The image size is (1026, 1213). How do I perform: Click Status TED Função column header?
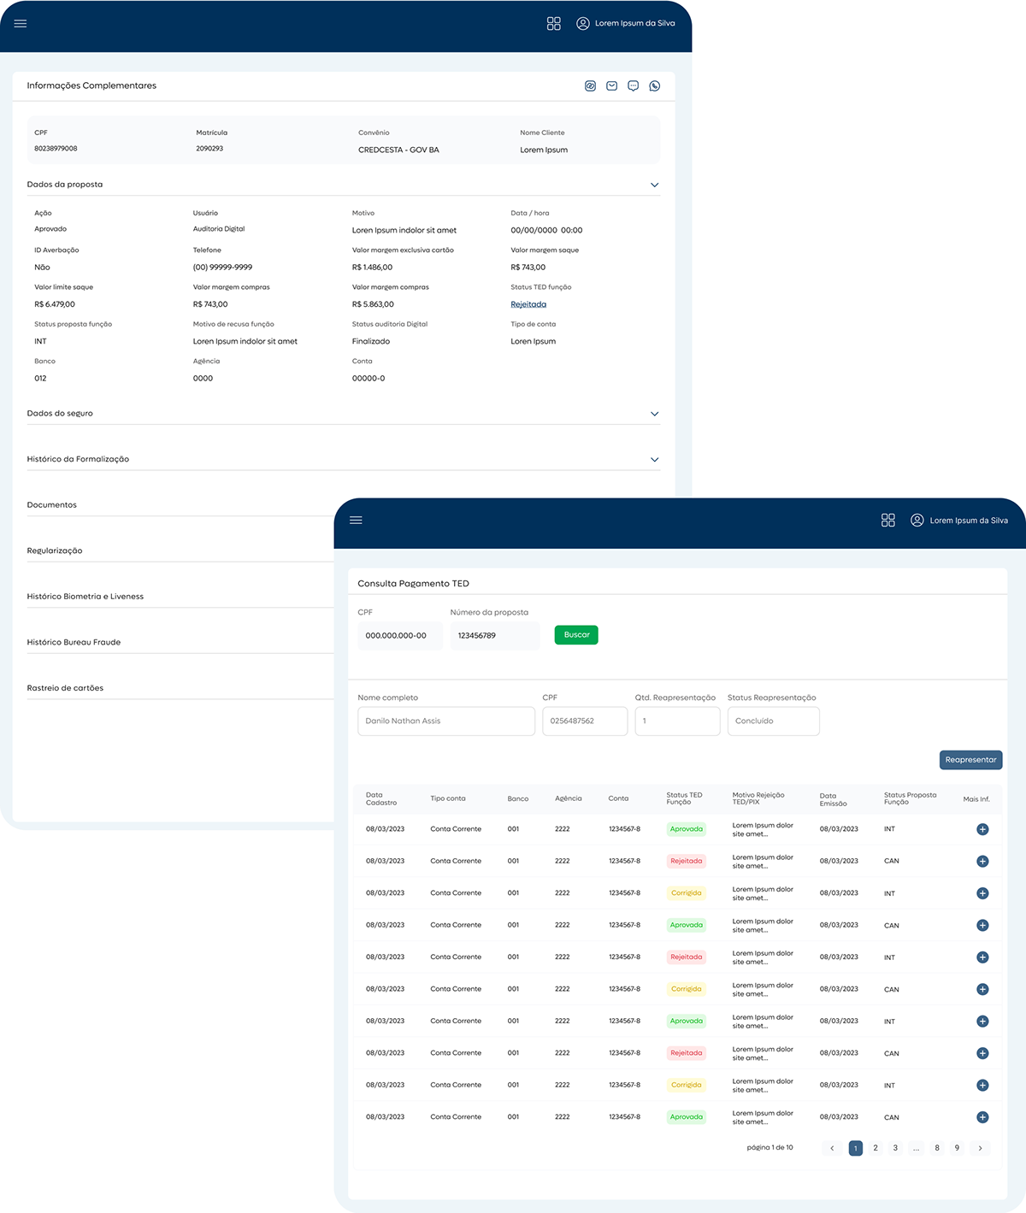pyautogui.click(x=684, y=798)
